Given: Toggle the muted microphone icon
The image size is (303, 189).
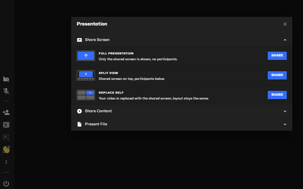Looking at the screenshot, I should coord(6,91).
